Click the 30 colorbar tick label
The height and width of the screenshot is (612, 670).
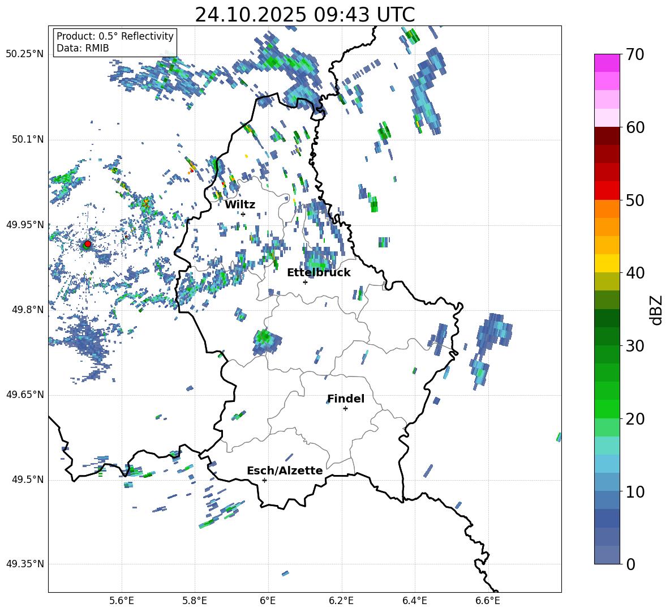(635, 346)
